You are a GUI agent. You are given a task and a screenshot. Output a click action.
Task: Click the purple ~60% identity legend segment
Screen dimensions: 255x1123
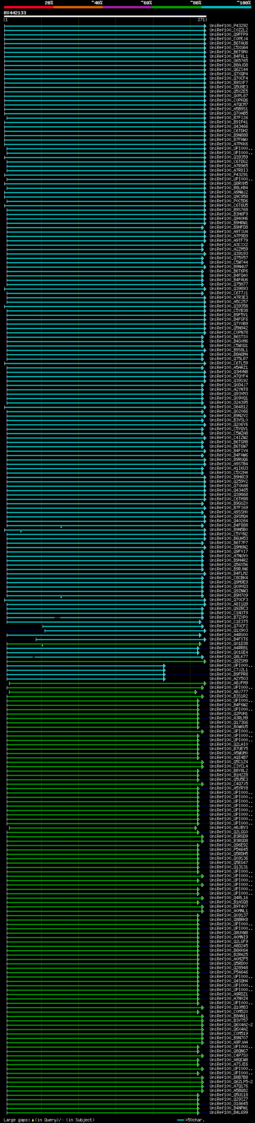click(128, 7)
